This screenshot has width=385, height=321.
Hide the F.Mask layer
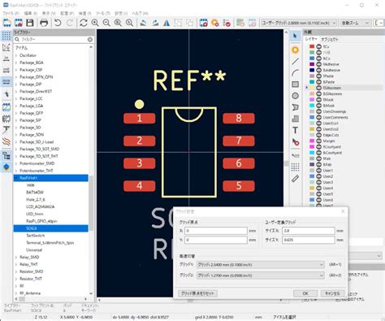(x=319, y=100)
